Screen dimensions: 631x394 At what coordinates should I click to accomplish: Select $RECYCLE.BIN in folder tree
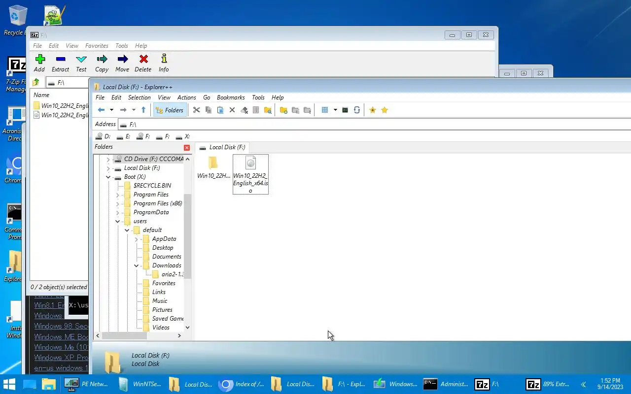coord(152,186)
